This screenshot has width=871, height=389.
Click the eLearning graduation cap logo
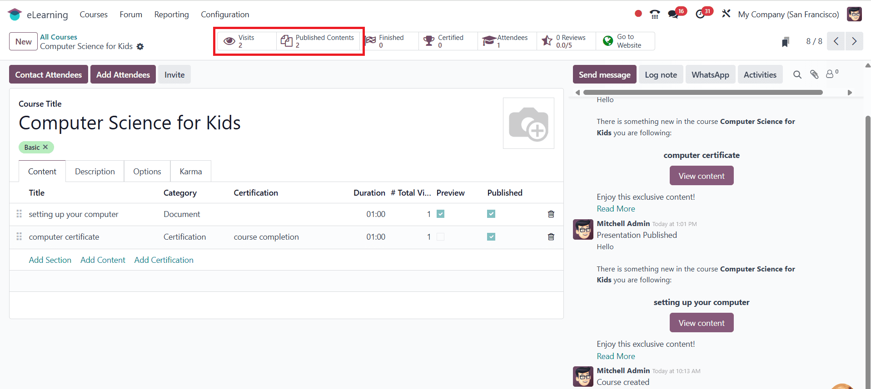pos(15,15)
